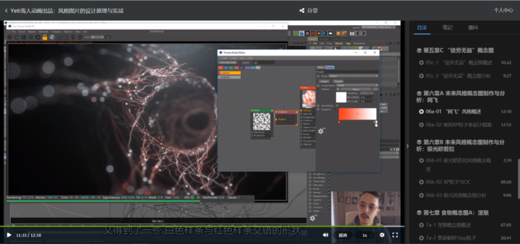
Task: Click the Noise texture button in Shader panel
Action: [x=356, y=89]
